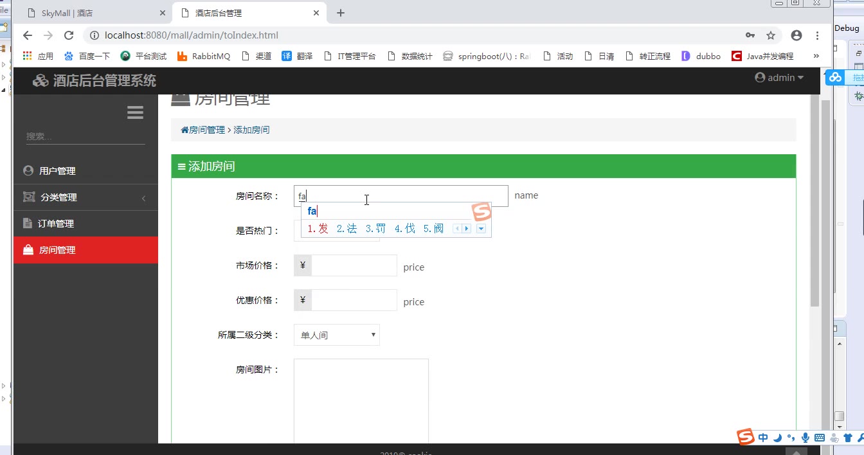Select 房间管理 sidebar item

pos(85,250)
